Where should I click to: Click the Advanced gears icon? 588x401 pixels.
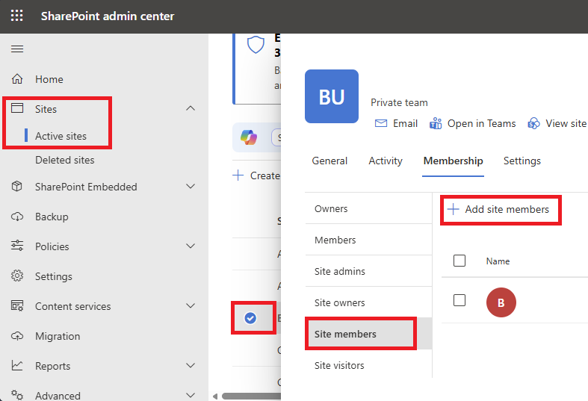tap(17, 394)
